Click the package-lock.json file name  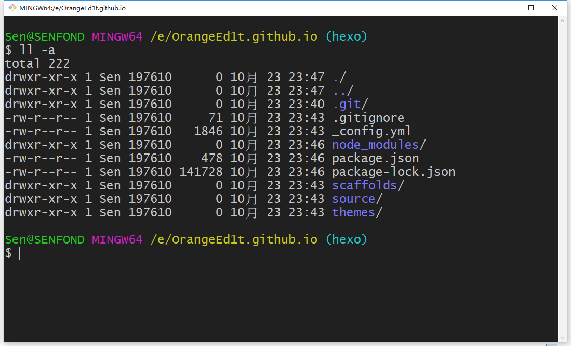393,172
